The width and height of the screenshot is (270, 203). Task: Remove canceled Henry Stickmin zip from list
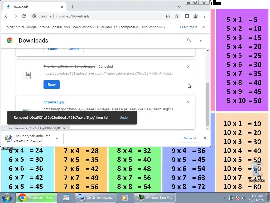(x=188, y=67)
